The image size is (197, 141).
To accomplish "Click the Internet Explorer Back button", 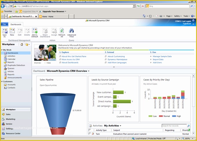I will 3,6.
